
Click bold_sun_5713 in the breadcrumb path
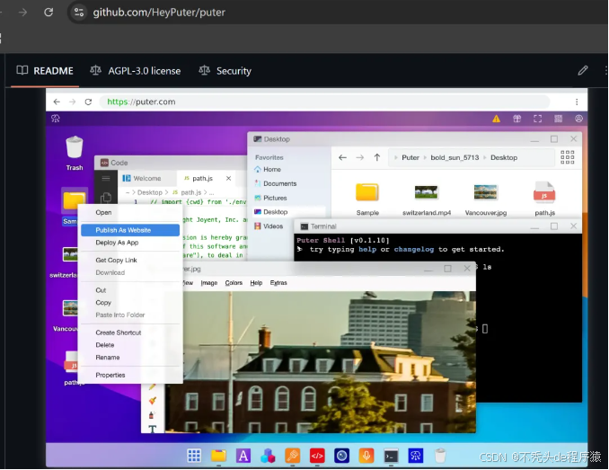(455, 157)
